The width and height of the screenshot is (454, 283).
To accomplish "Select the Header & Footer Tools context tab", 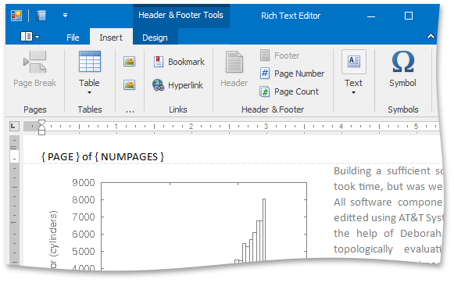I will [181, 15].
